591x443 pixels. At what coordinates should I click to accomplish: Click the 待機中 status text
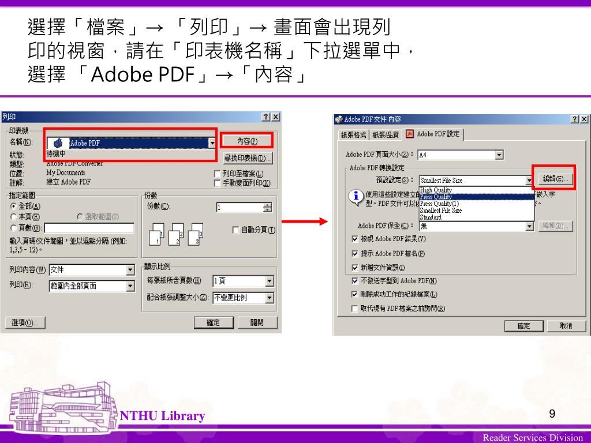[56, 153]
